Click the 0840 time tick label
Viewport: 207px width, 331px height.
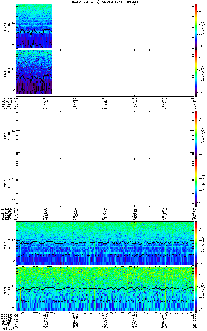[75, 327]
